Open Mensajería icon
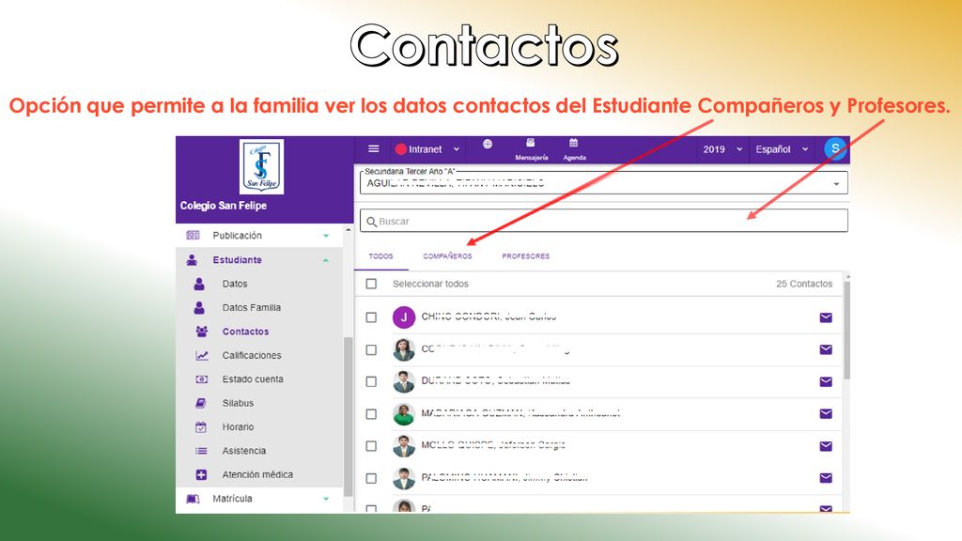Screen dimensions: 962x541 tap(531, 143)
